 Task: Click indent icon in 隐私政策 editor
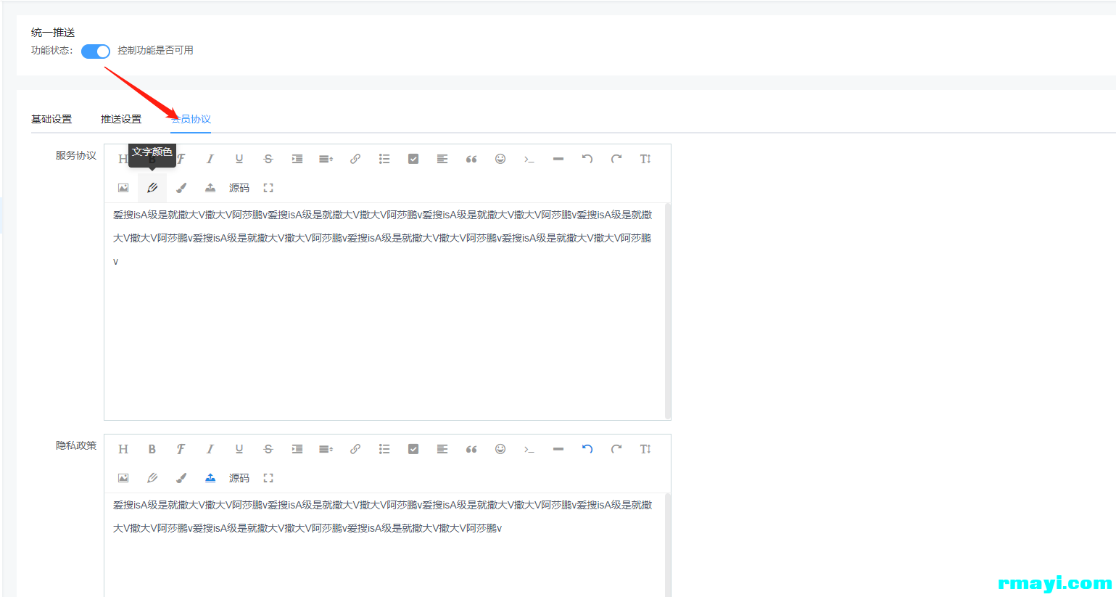click(x=297, y=449)
